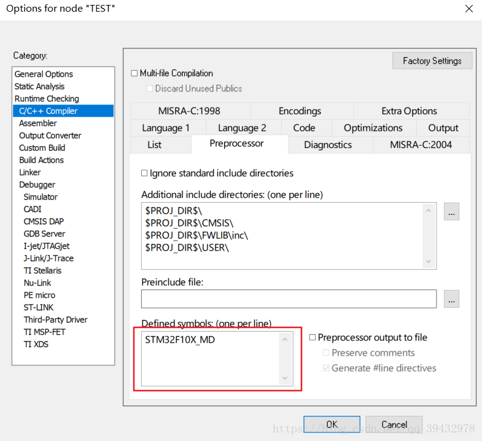
Task: Close the Options dialog window
Action: click(x=468, y=9)
